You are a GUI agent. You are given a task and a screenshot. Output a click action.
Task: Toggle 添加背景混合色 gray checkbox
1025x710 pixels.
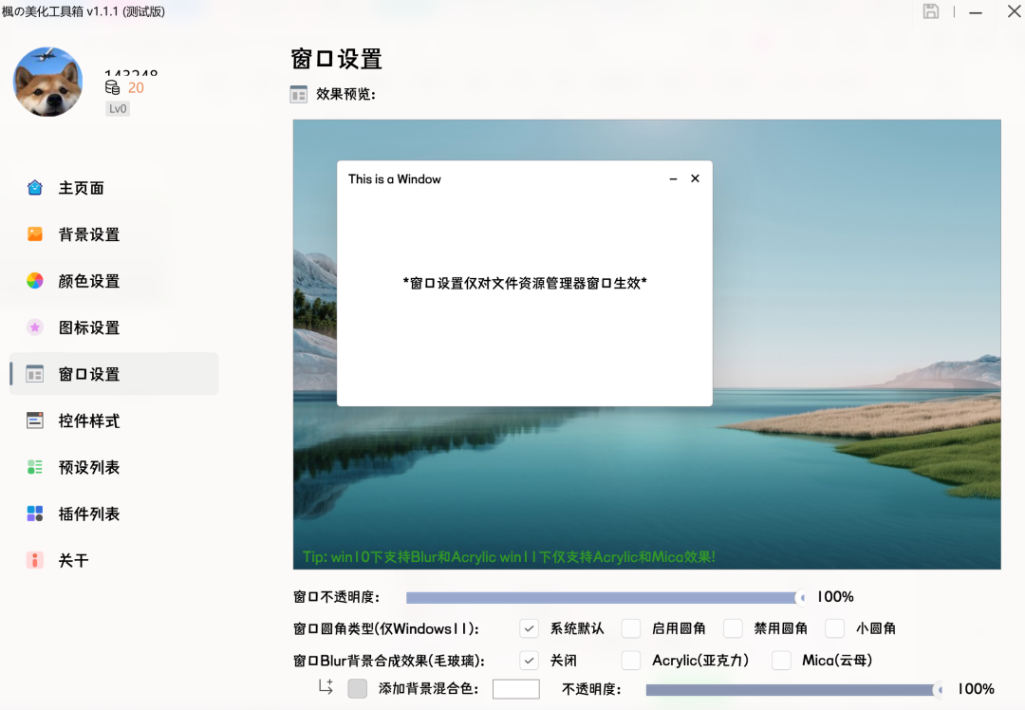(358, 688)
